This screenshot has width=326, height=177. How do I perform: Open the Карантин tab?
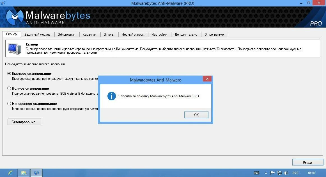[89, 35]
